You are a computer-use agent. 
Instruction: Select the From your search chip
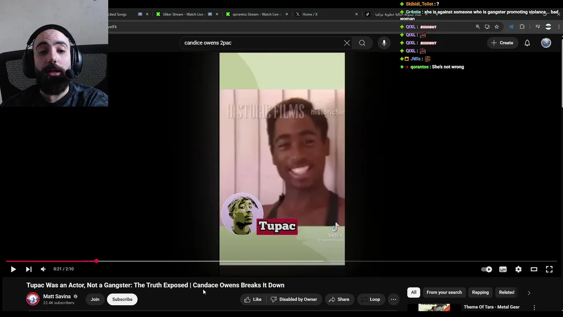pos(444,292)
